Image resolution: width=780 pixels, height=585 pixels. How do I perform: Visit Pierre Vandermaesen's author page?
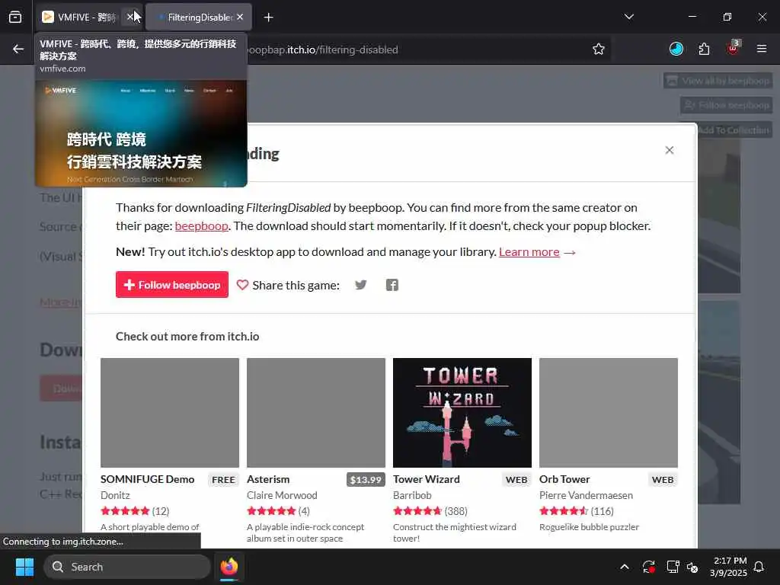click(x=586, y=495)
